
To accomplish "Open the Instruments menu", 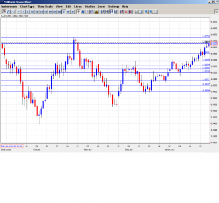I will [x=9, y=7].
